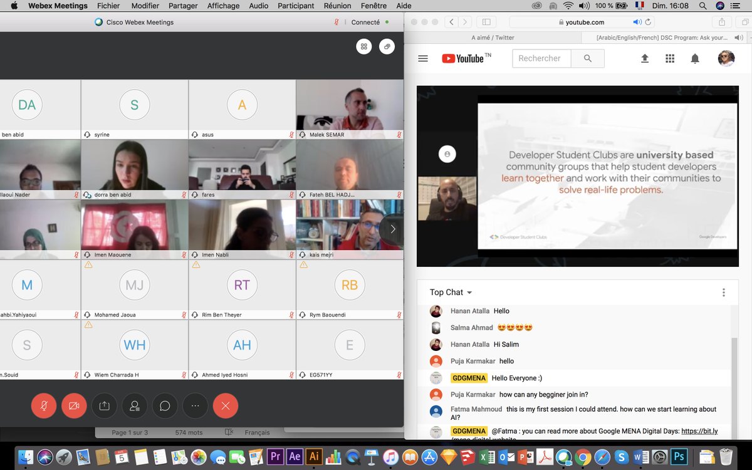Open YouTube notifications bell
The image size is (752, 470).
click(695, 58)
